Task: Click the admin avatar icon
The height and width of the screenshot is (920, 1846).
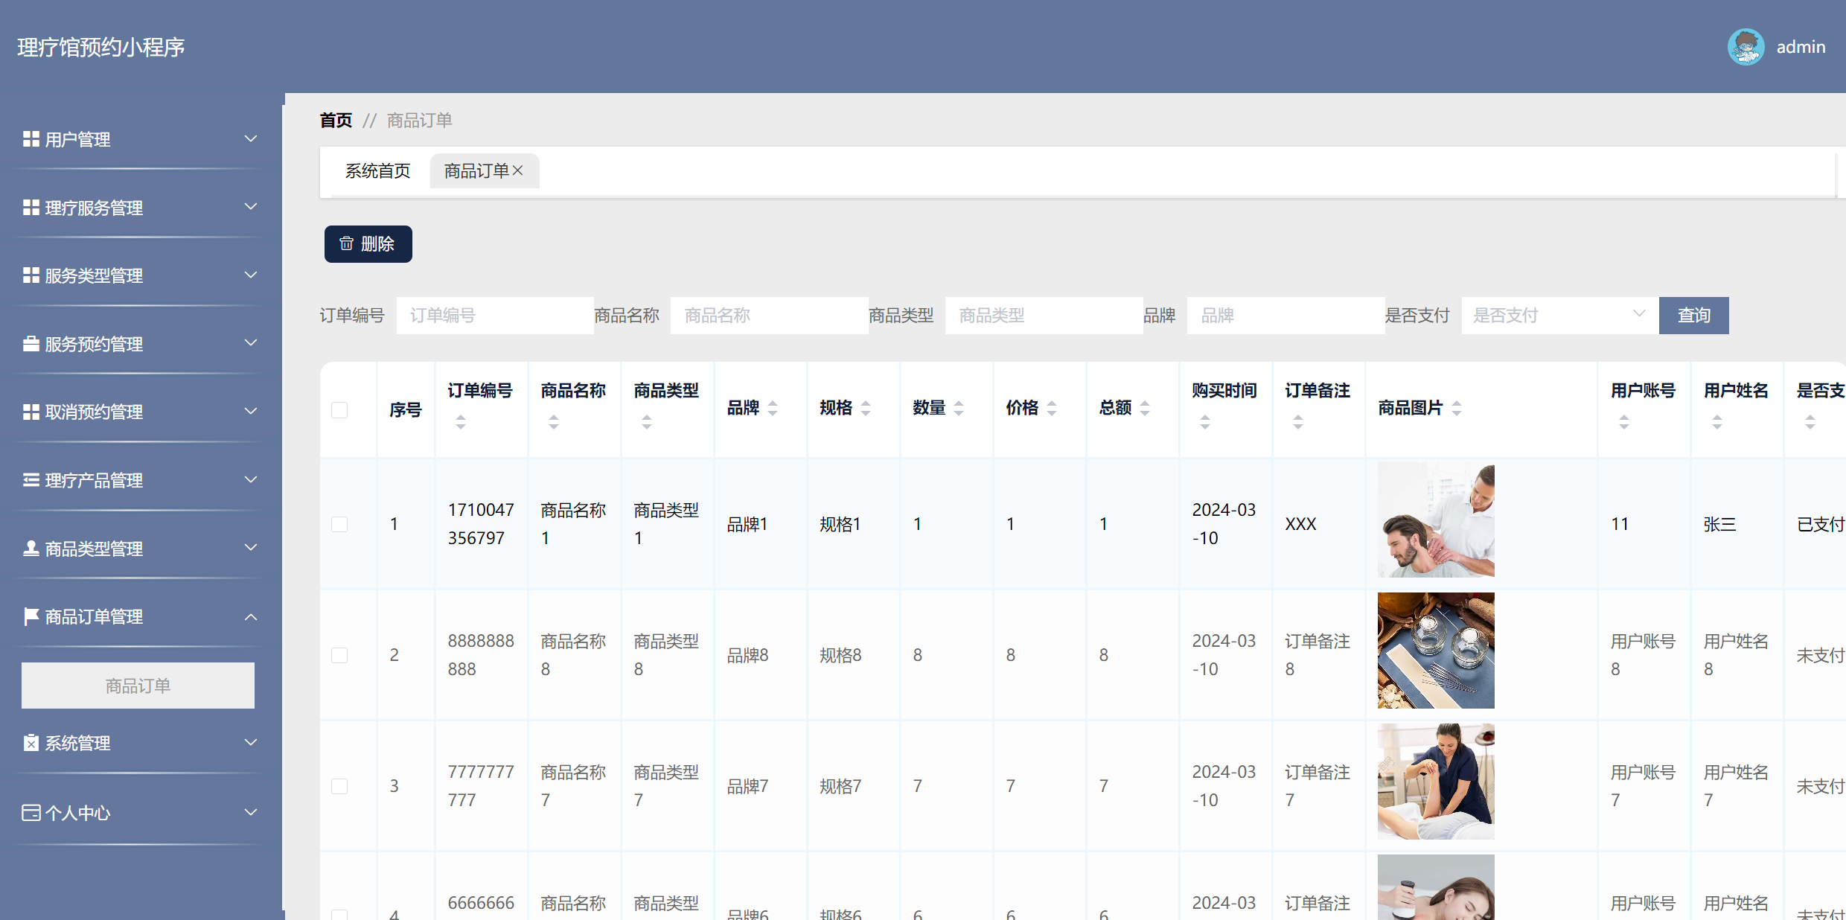Action: click(x=1746, y=47)
